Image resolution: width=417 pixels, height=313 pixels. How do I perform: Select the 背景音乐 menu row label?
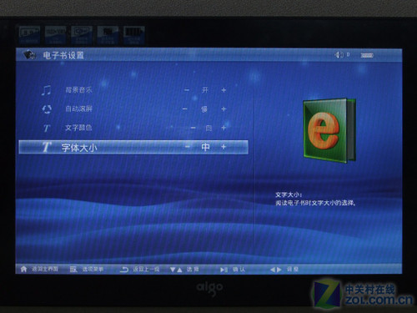[78, 90]
